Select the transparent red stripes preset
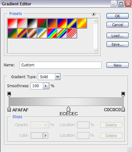132x152 pixels. (x=72, y=33)
